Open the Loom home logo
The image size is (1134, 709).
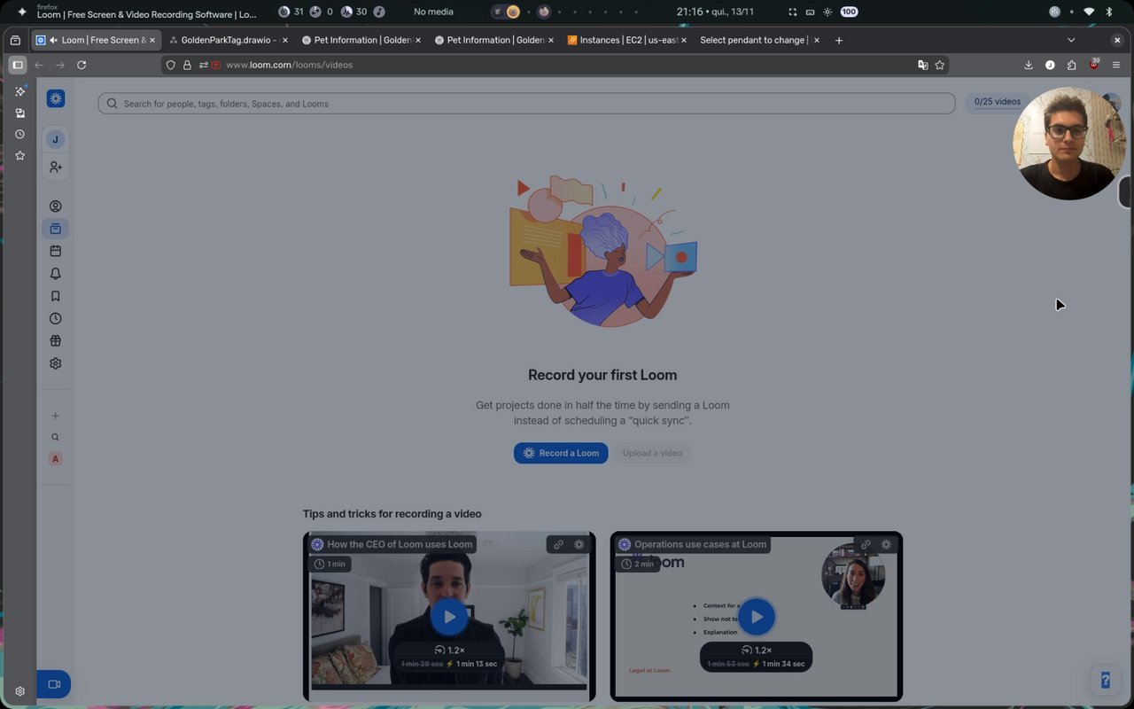tap(56, 98)
